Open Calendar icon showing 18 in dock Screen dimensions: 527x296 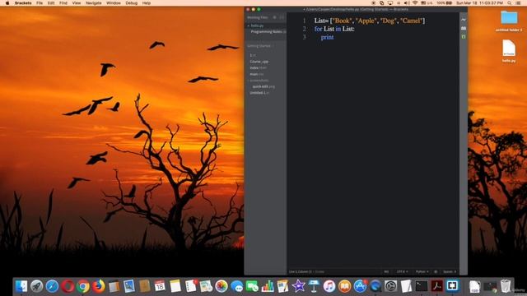pyautogui.click(x=160, y=286)
